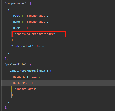Click the "pages/roleManage/index" string
115x111 pixels.
tap(35, 34)
